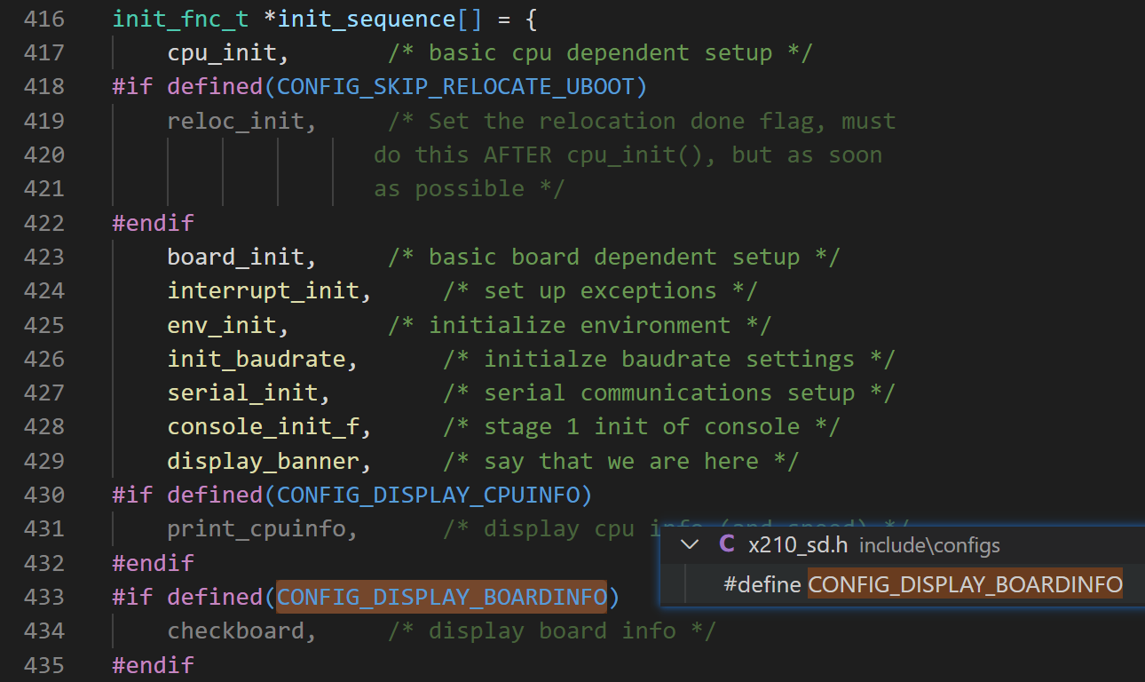
Task: Click line number 418
Action: click(x=43, y=86)
